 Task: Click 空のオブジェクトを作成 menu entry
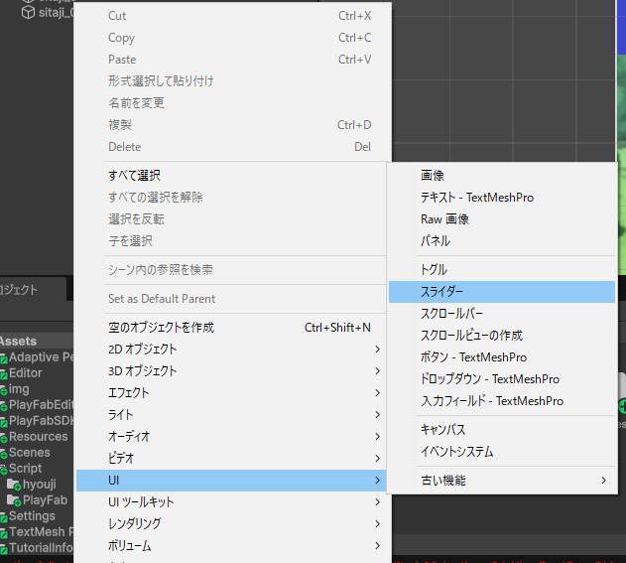point(231,328)
